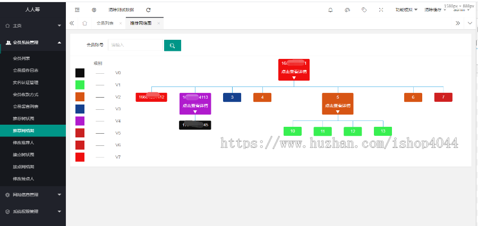Viewport: 478px width, 226px height.
Task: Open the globe website icon in top bar
Action: (94, 10)
